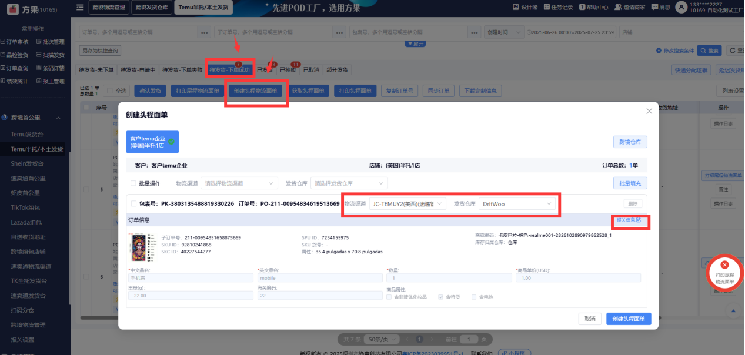
Task: Open 批次管理 shortcut in sidebar
Action: click(51, 42)
